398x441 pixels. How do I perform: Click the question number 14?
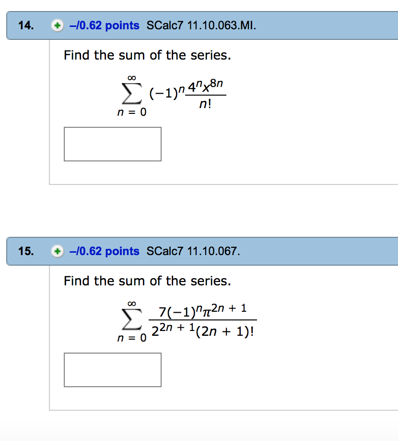[24, 26]
